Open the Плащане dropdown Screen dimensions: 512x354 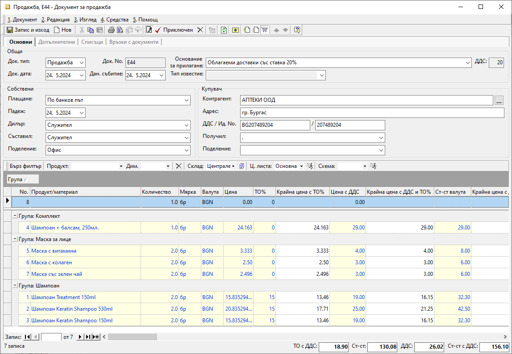tap(187, 100)
